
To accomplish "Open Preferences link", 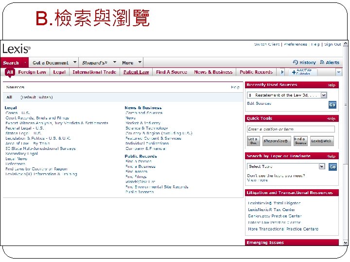I will click(x=296, y=44).
